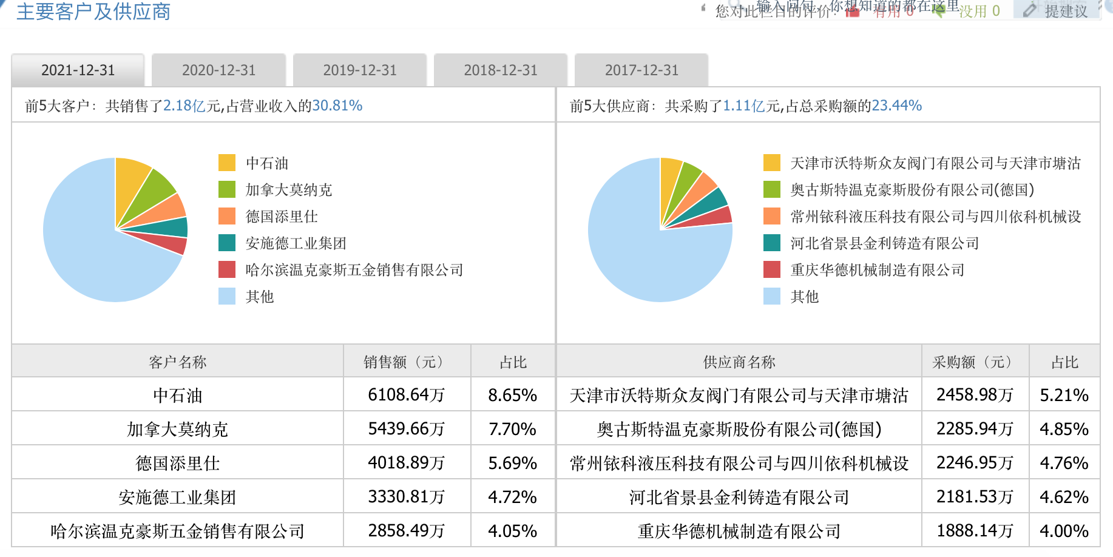The width and height of the screenshot is (1113, 557).
Task: Click the 销售额（元） column header
Action: point(407,362)
